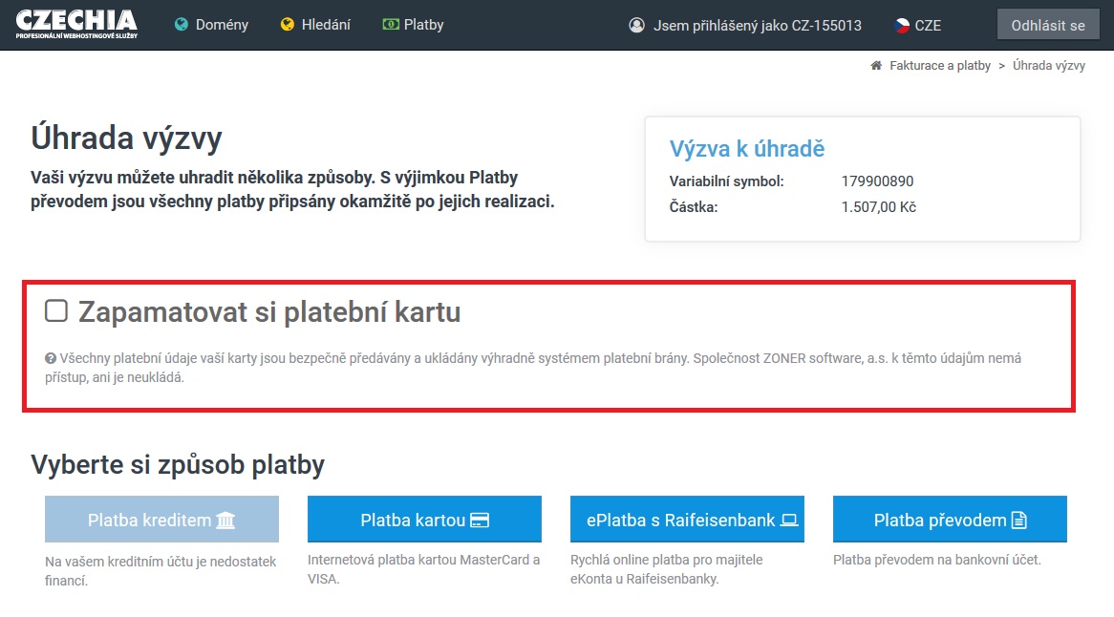Screen dimensions: 1114x617
Task: Click the globe icon beside Domény
Action: [182, 25]
